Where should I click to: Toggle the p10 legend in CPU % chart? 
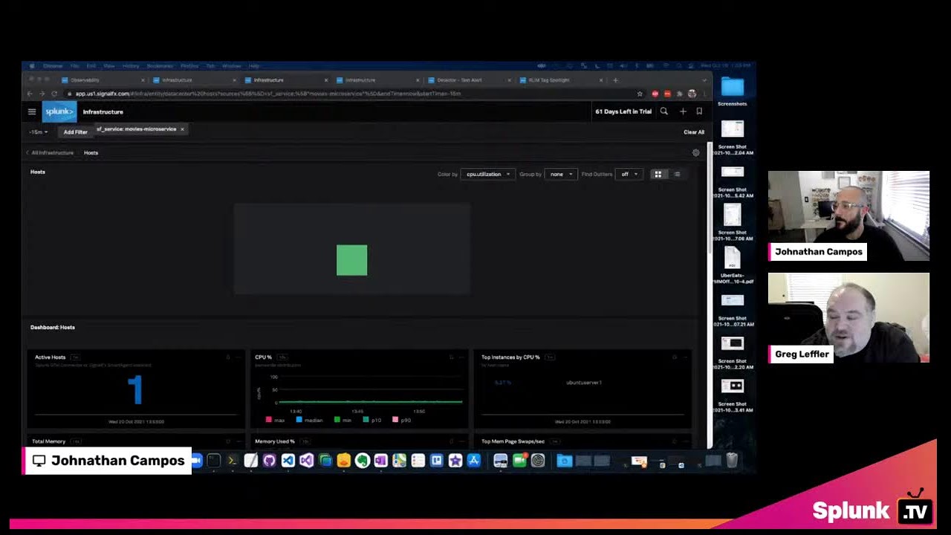(372, 420)
